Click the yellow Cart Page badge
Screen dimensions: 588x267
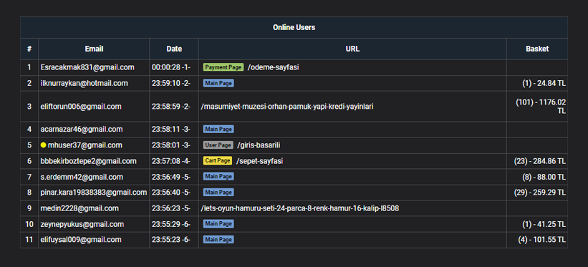[218, 160]
